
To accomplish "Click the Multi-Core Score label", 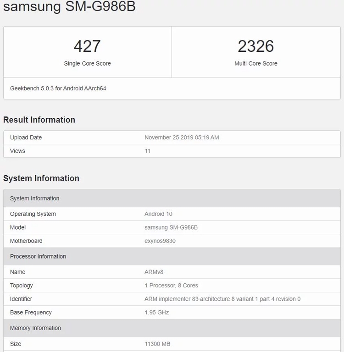I will coord(255,64).
